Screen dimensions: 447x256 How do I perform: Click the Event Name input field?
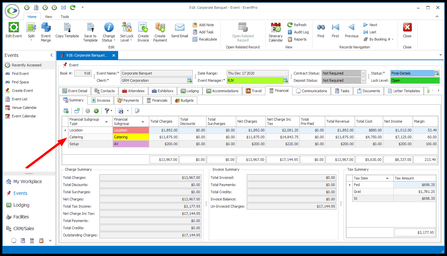coord(156,73)
